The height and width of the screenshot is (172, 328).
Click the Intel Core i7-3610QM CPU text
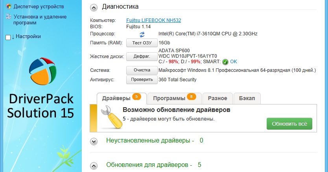coord(208,34)
